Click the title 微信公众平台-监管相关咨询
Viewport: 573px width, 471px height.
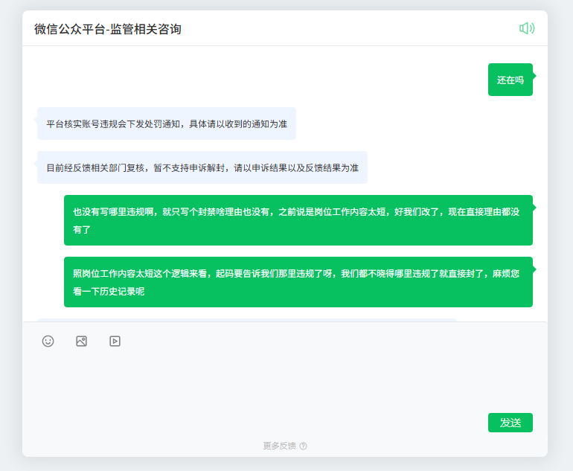point(108,29)
